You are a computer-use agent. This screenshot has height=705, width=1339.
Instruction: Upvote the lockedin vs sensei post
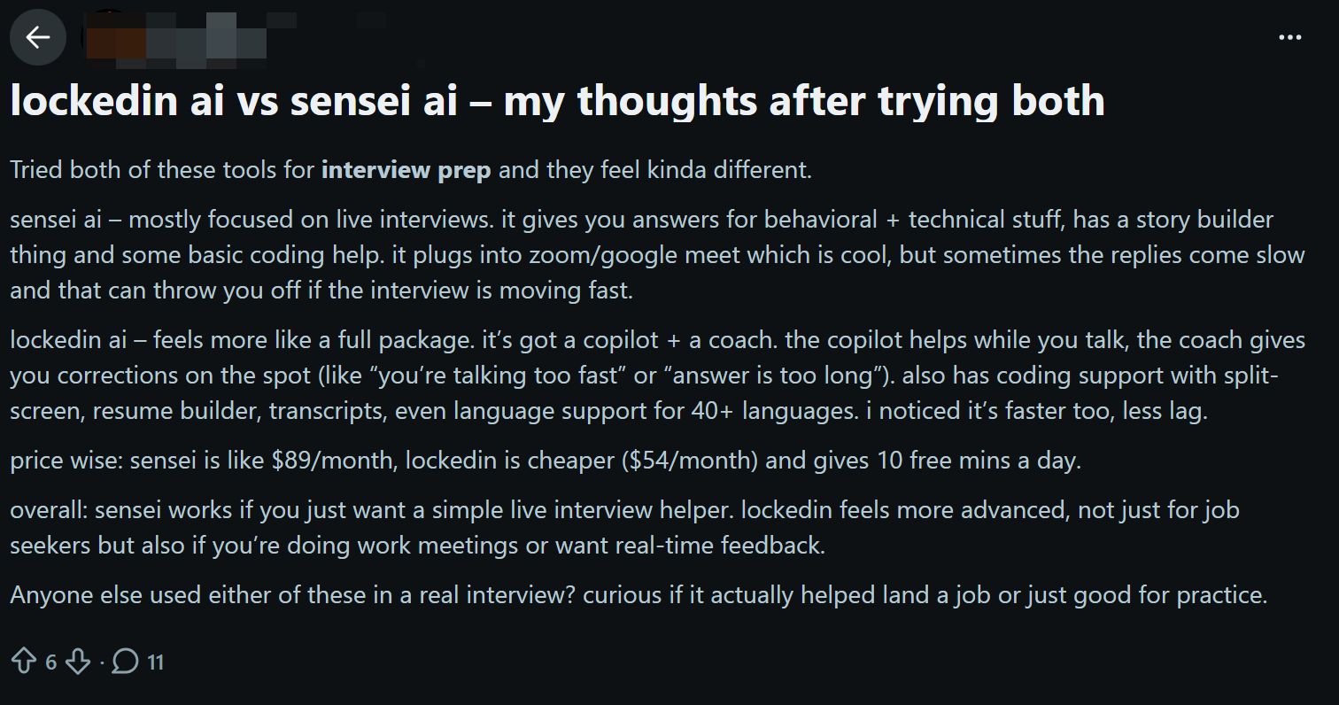(23, 661)
